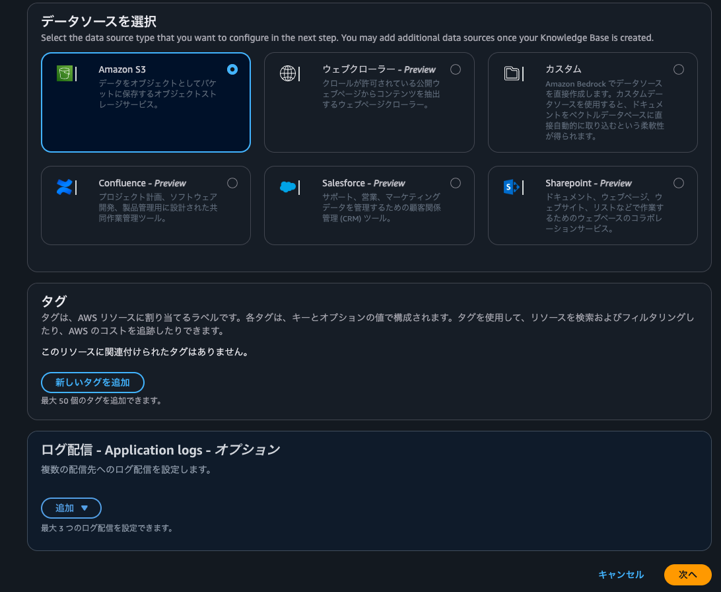Viewport: 721px width, 592px height.
Task: Click the Sharepoint logo icon
Action: click(x=512, y=187)
